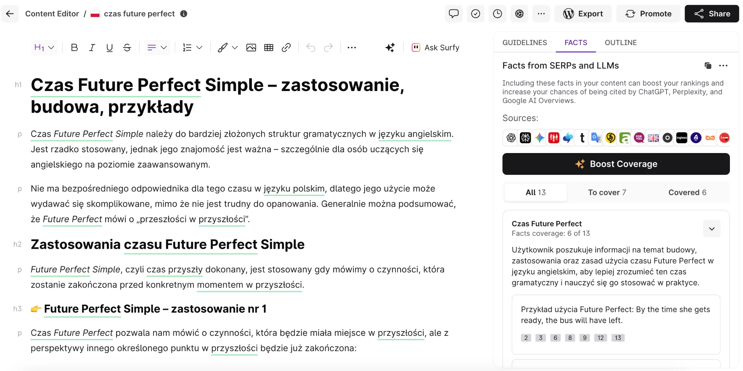Select the orange infinity source icon
Viewport: 743px width, 371px height.
(710, 138)
